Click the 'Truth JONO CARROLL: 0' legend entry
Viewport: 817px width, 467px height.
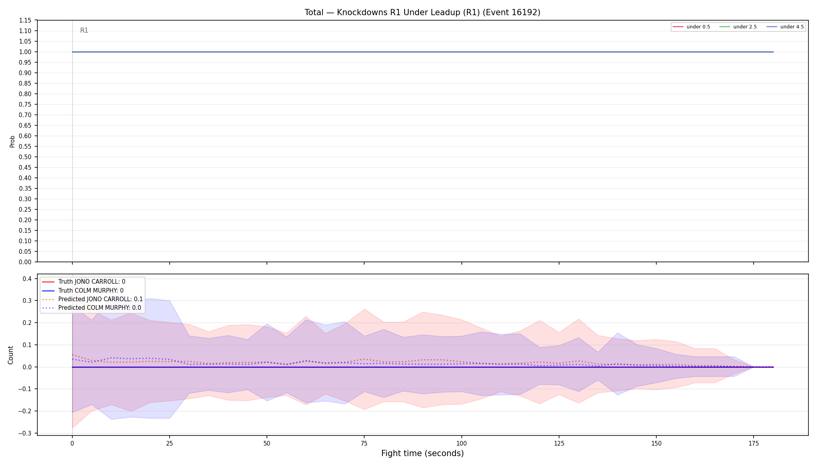84,282
